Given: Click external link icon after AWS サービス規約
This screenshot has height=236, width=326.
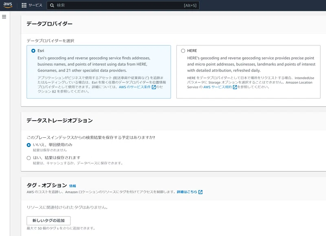Looking at the screenshot, I should [x=235, y=87].
